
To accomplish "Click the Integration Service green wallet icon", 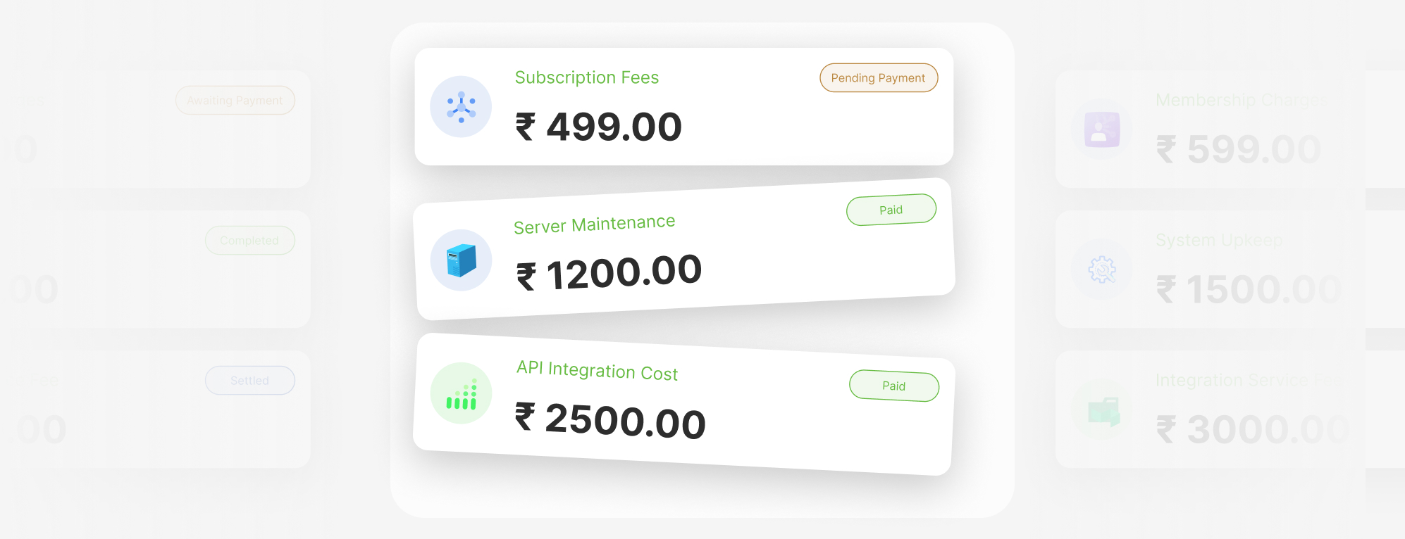I will (x=1102, y=411).
